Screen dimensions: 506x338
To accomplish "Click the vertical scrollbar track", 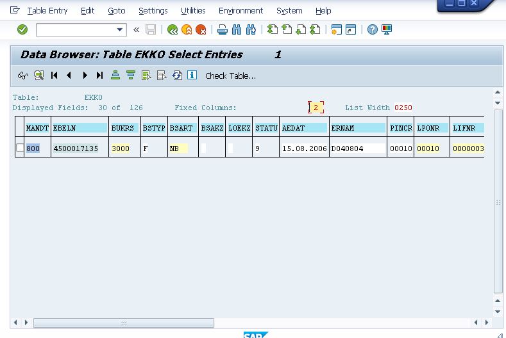I will [x=498, y=202].
